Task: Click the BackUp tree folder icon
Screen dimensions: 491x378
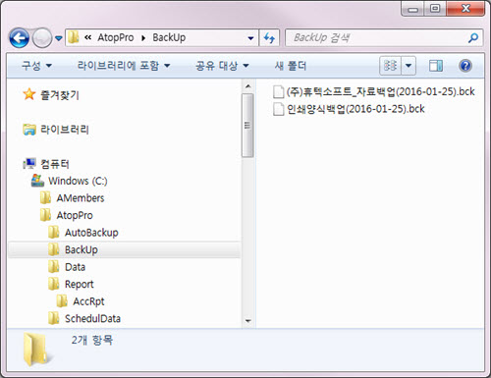Action: (54, 249)
